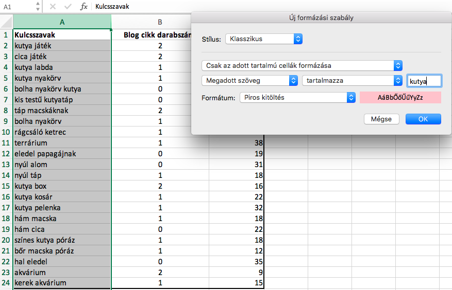Click cell 'kis testű kutyatáp'

pos(62,100)
